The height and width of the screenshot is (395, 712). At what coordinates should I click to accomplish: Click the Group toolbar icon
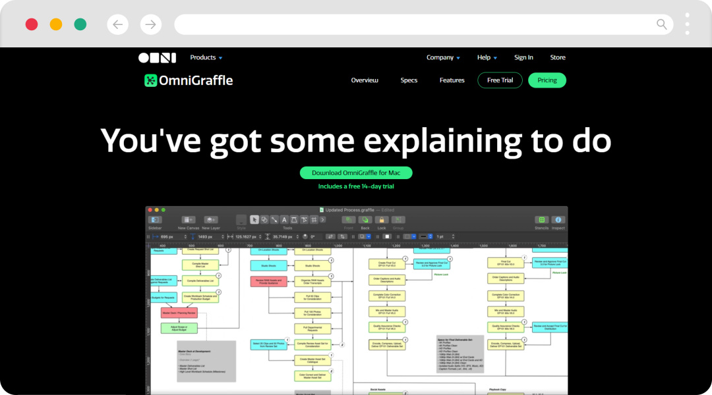[x=398, y=220]
